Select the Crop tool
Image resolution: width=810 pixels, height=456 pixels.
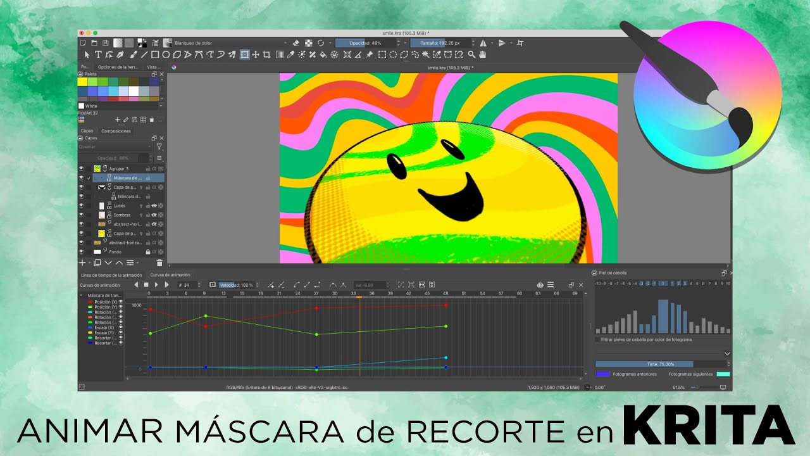click(x=266, y=54)
